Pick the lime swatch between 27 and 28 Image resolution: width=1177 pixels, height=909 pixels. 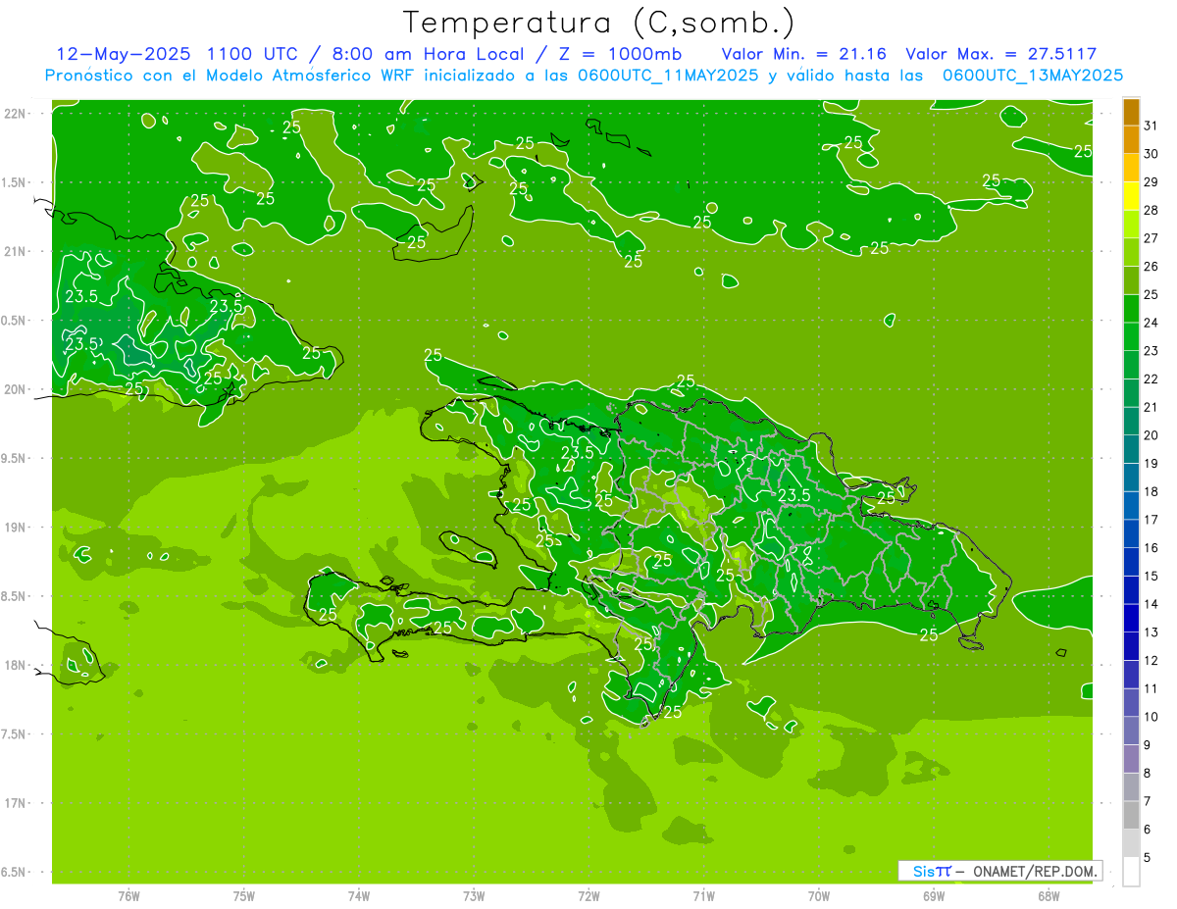click(x=1131, y=224)
